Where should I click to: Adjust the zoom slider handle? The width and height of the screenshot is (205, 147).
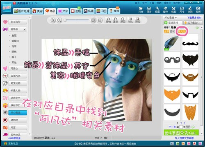65,20
